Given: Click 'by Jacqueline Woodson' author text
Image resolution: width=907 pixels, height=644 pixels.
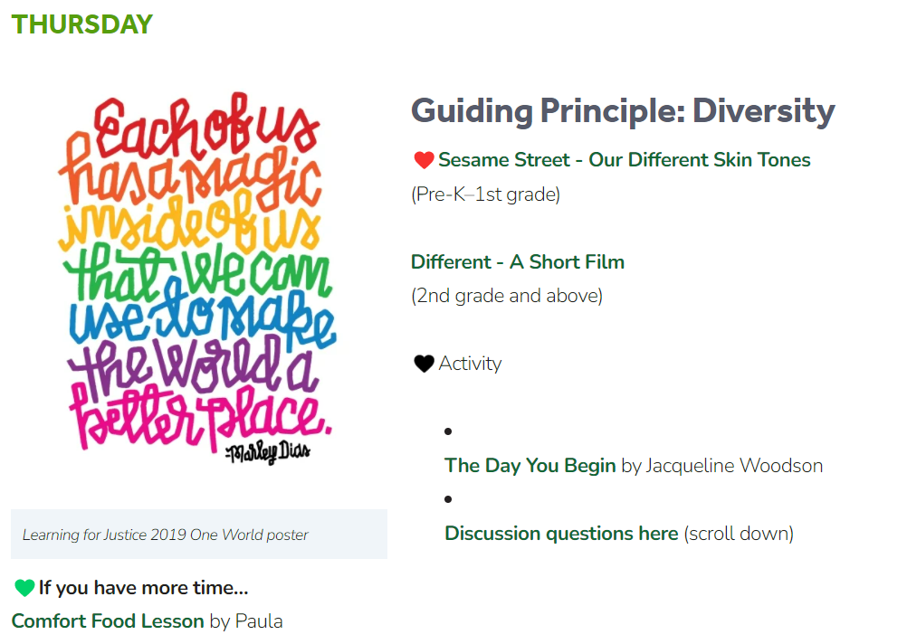Looking at the screenshot, I should coord(722,466).
